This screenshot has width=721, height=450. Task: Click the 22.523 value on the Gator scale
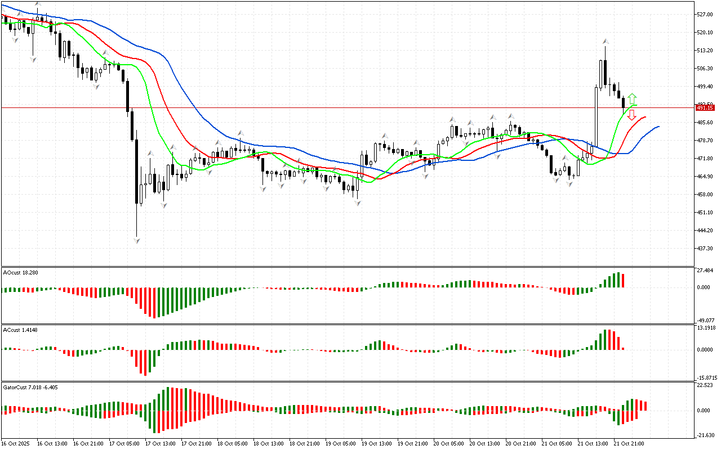[705, 385]
